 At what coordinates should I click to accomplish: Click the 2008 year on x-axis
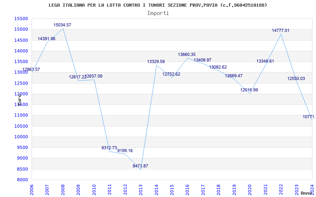click(x=63, y=190)
